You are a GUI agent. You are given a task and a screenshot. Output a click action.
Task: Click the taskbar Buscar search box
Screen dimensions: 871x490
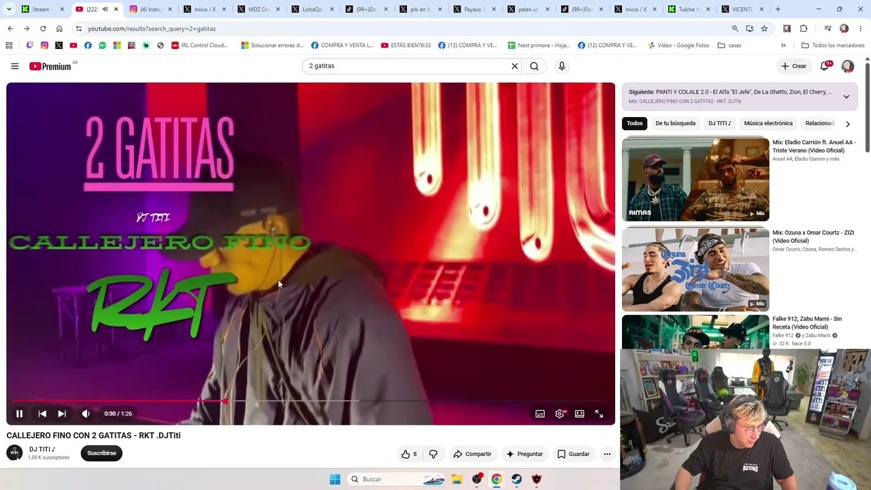tap(397, 479)
